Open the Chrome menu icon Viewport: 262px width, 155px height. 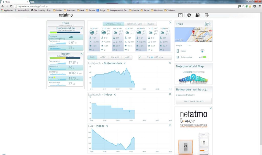pyautogui.click(x=260, y=6)
